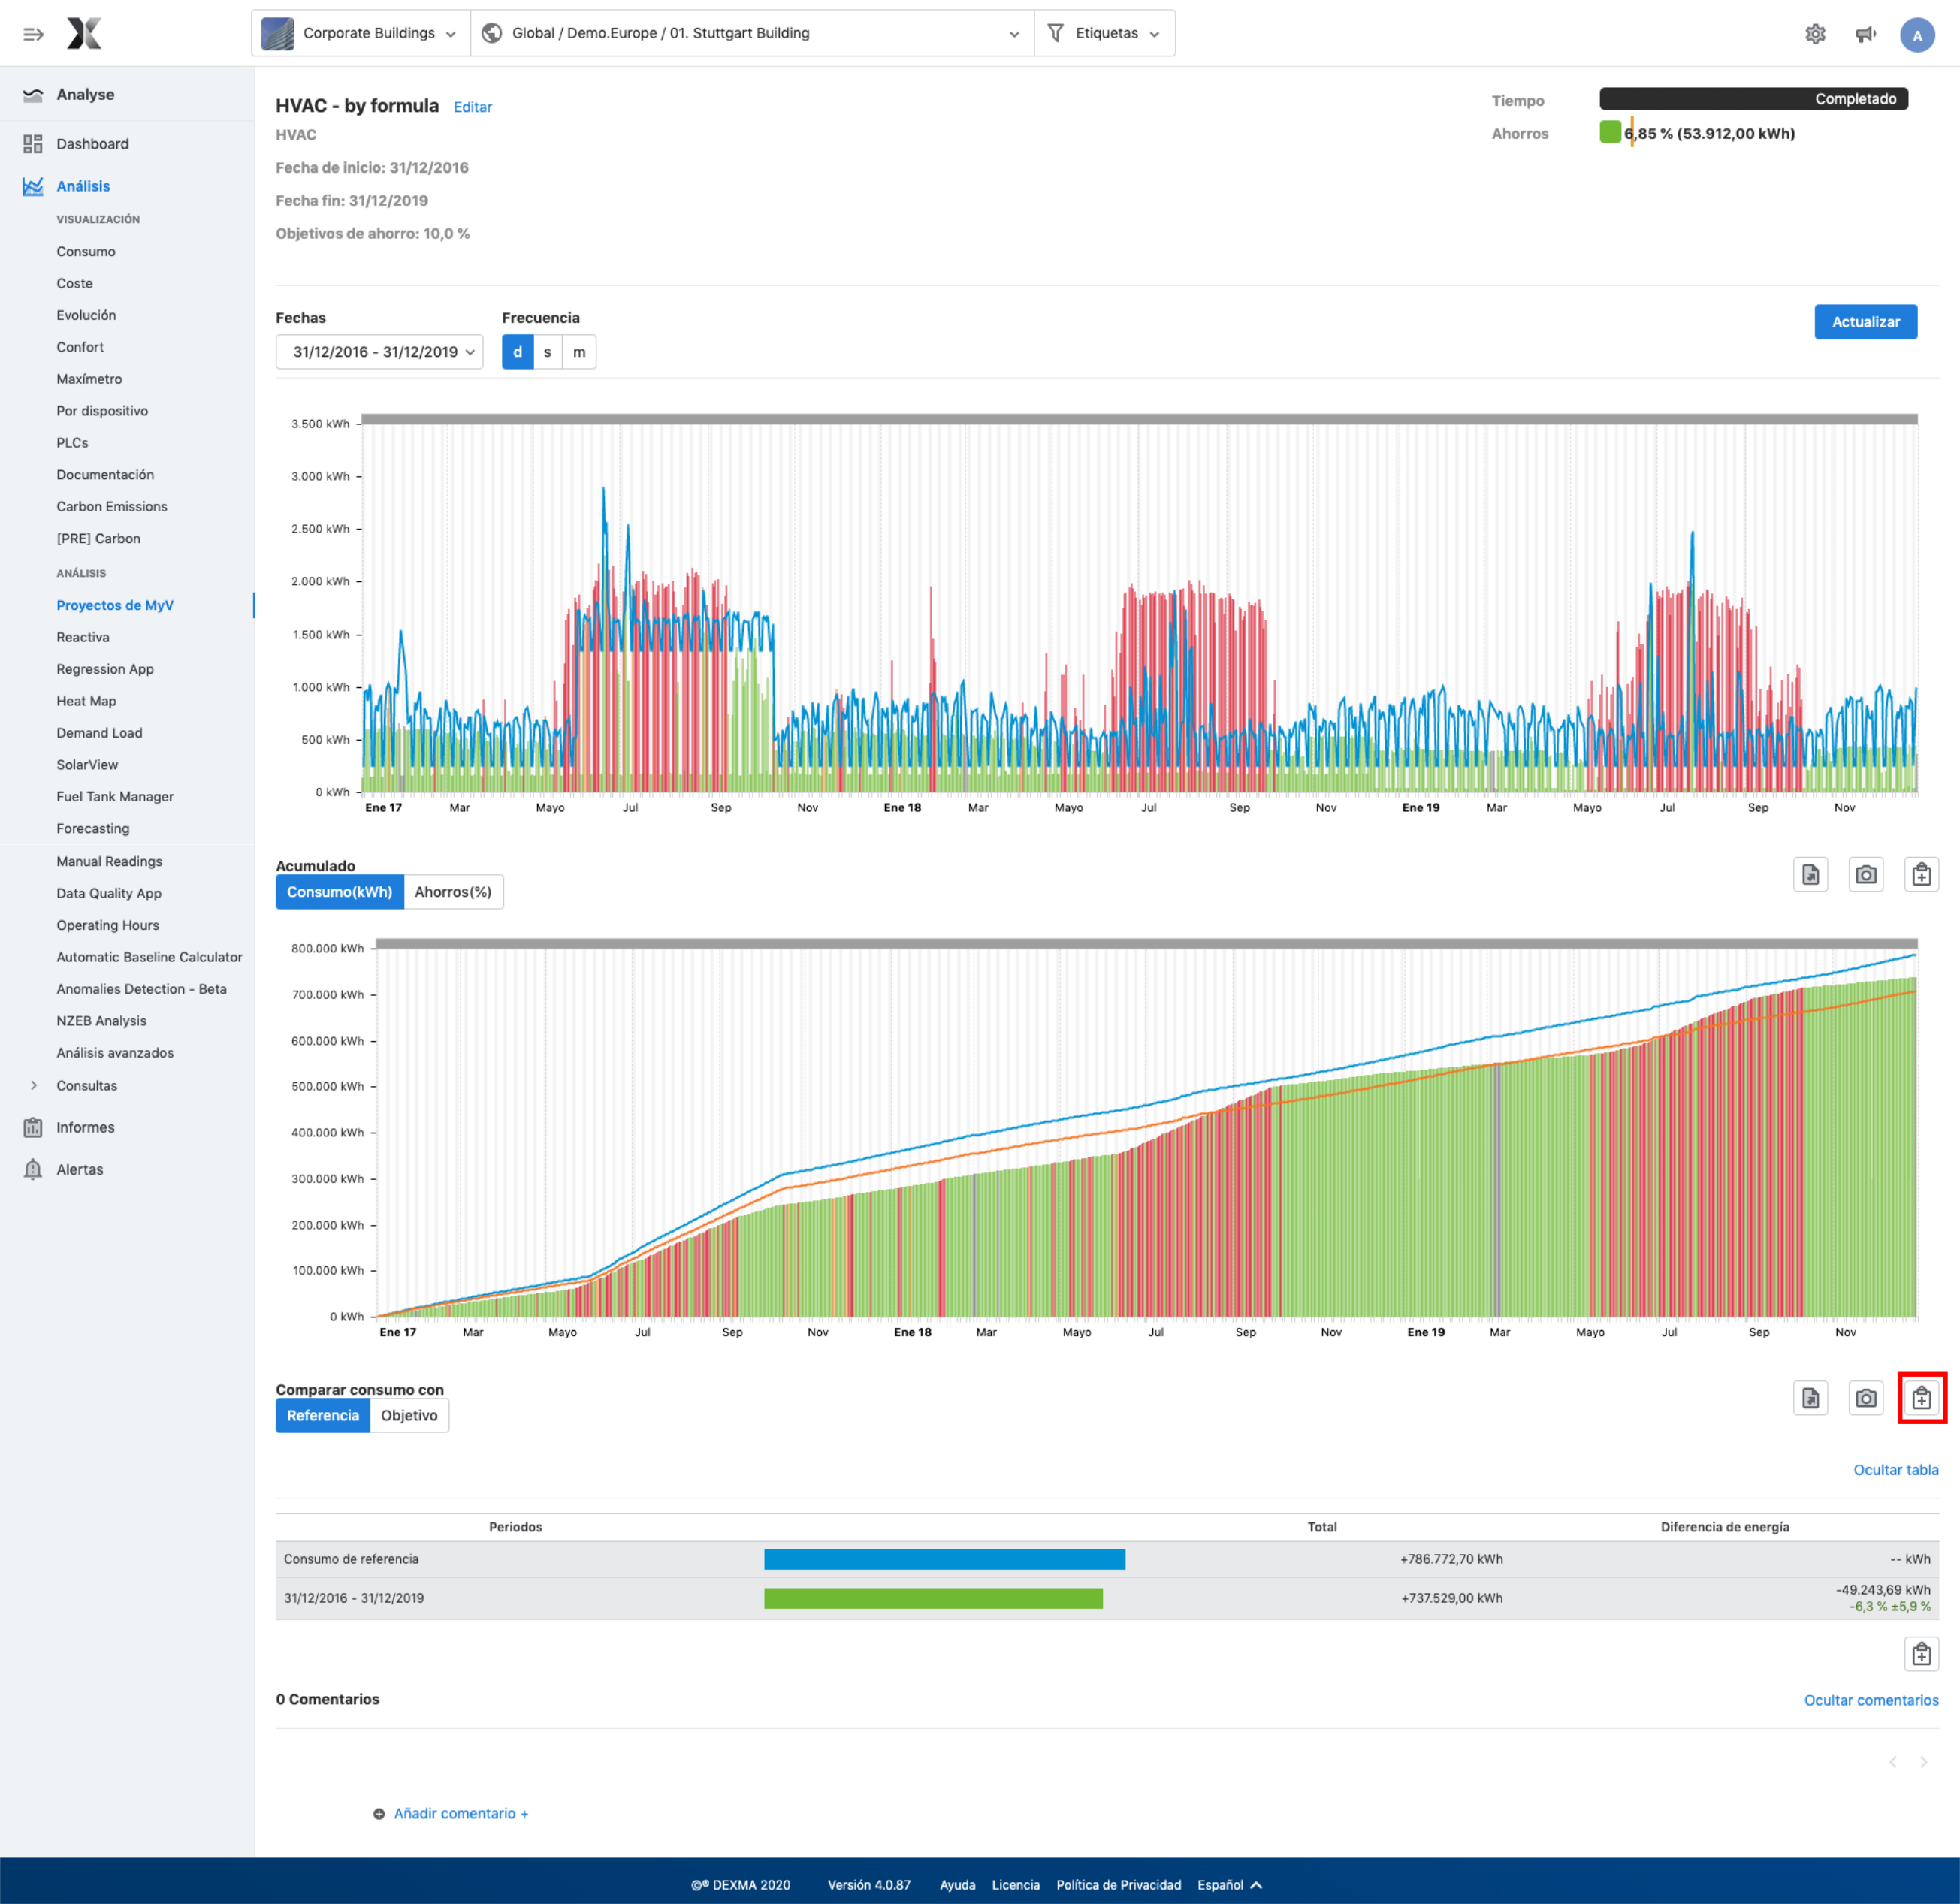Click Ocultar tabla link
Viewport: 1960px width, 1904px height.
pos(1895,1470)
